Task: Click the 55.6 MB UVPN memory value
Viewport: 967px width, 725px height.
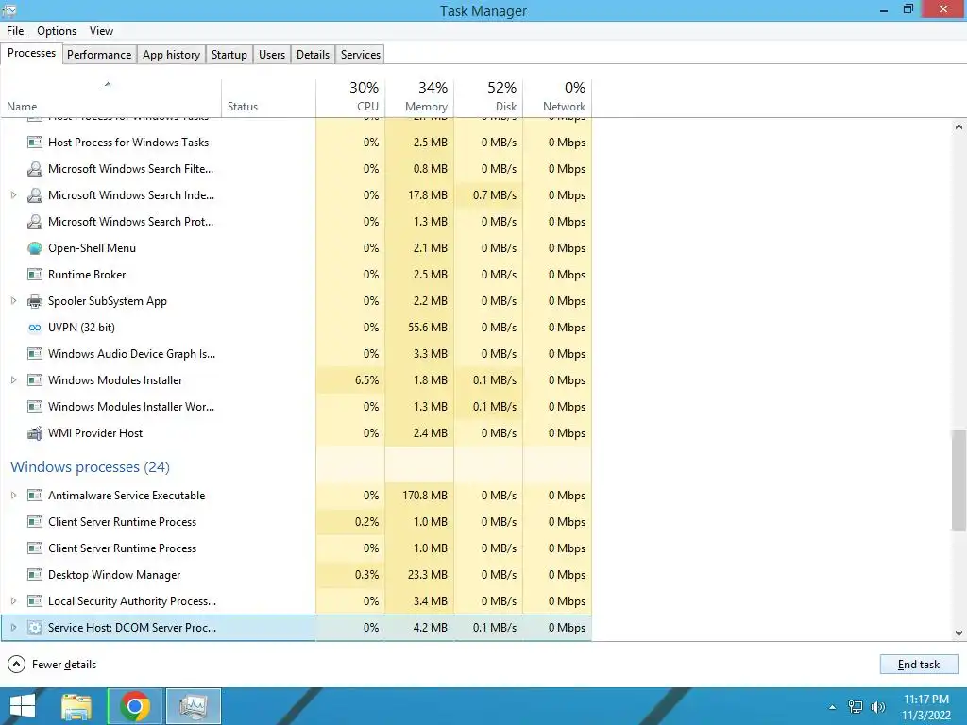Action: tap(428, 328)
